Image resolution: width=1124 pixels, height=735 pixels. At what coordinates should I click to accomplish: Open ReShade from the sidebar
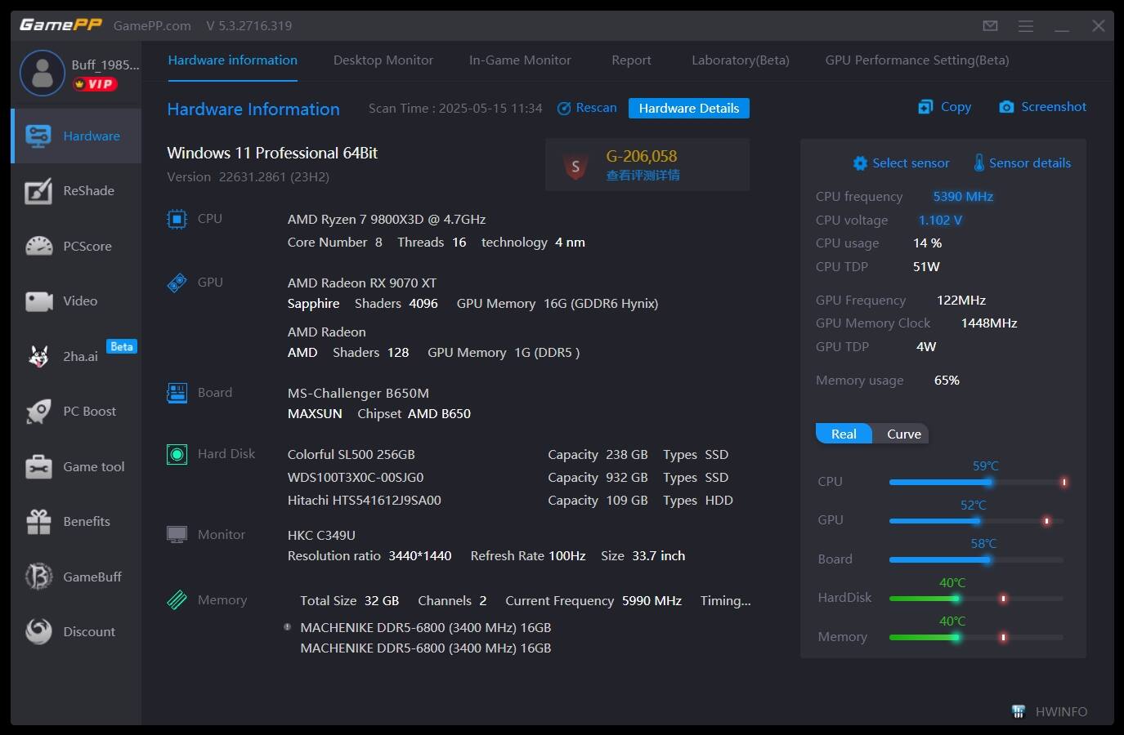coord(76,191)
